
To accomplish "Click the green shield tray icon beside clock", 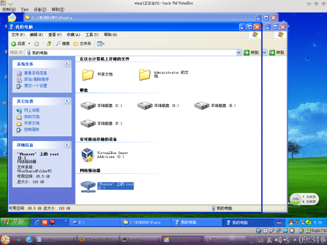I will 308,223.
